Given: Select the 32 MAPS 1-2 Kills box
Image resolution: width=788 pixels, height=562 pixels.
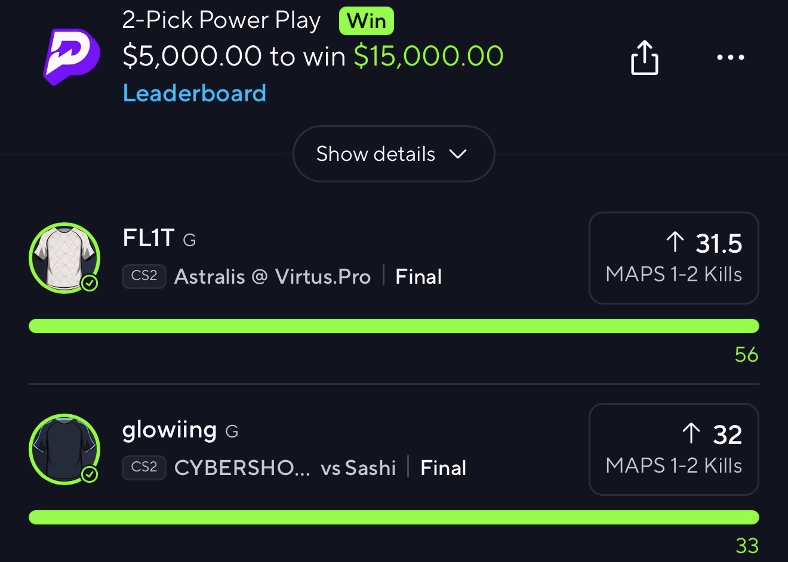Looking at the screenshot, I should click(x=674, y=449).
